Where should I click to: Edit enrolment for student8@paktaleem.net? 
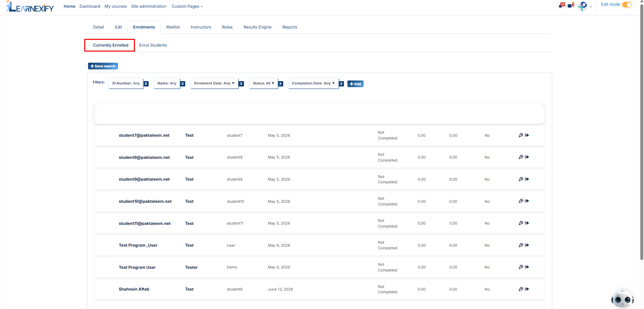[x=521, y=157]
